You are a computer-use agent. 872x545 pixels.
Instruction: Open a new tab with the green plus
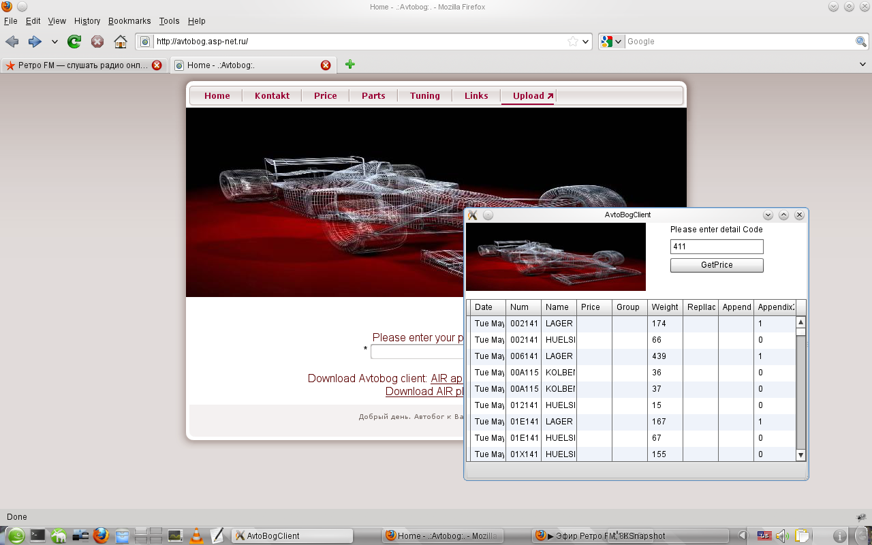[x=349, y=65]
